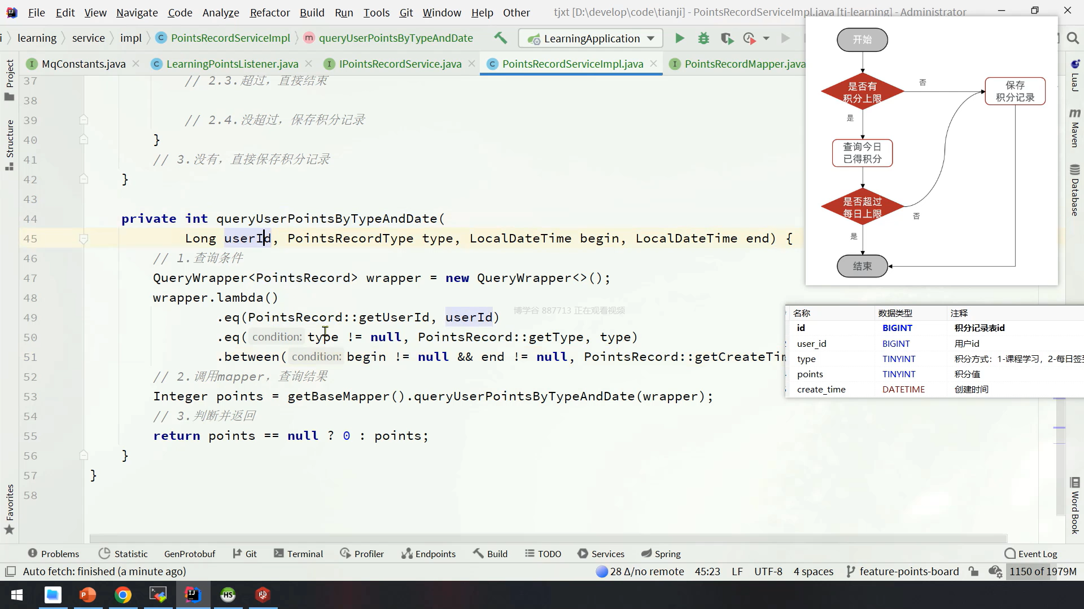The height and width of the screenshot is (609, 1084).
Task: Open the Refactor menu
Action: 269,12
